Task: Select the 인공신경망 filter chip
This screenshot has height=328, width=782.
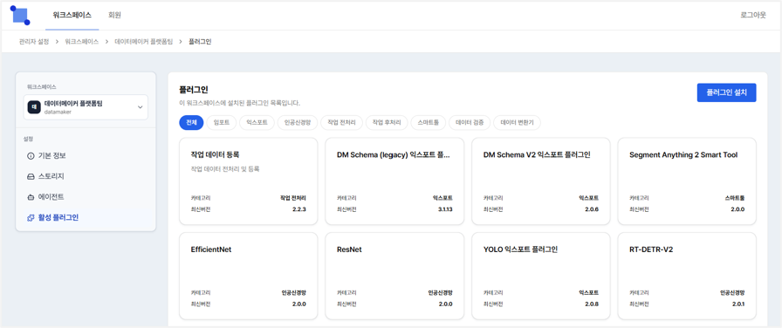Action: 298,123
